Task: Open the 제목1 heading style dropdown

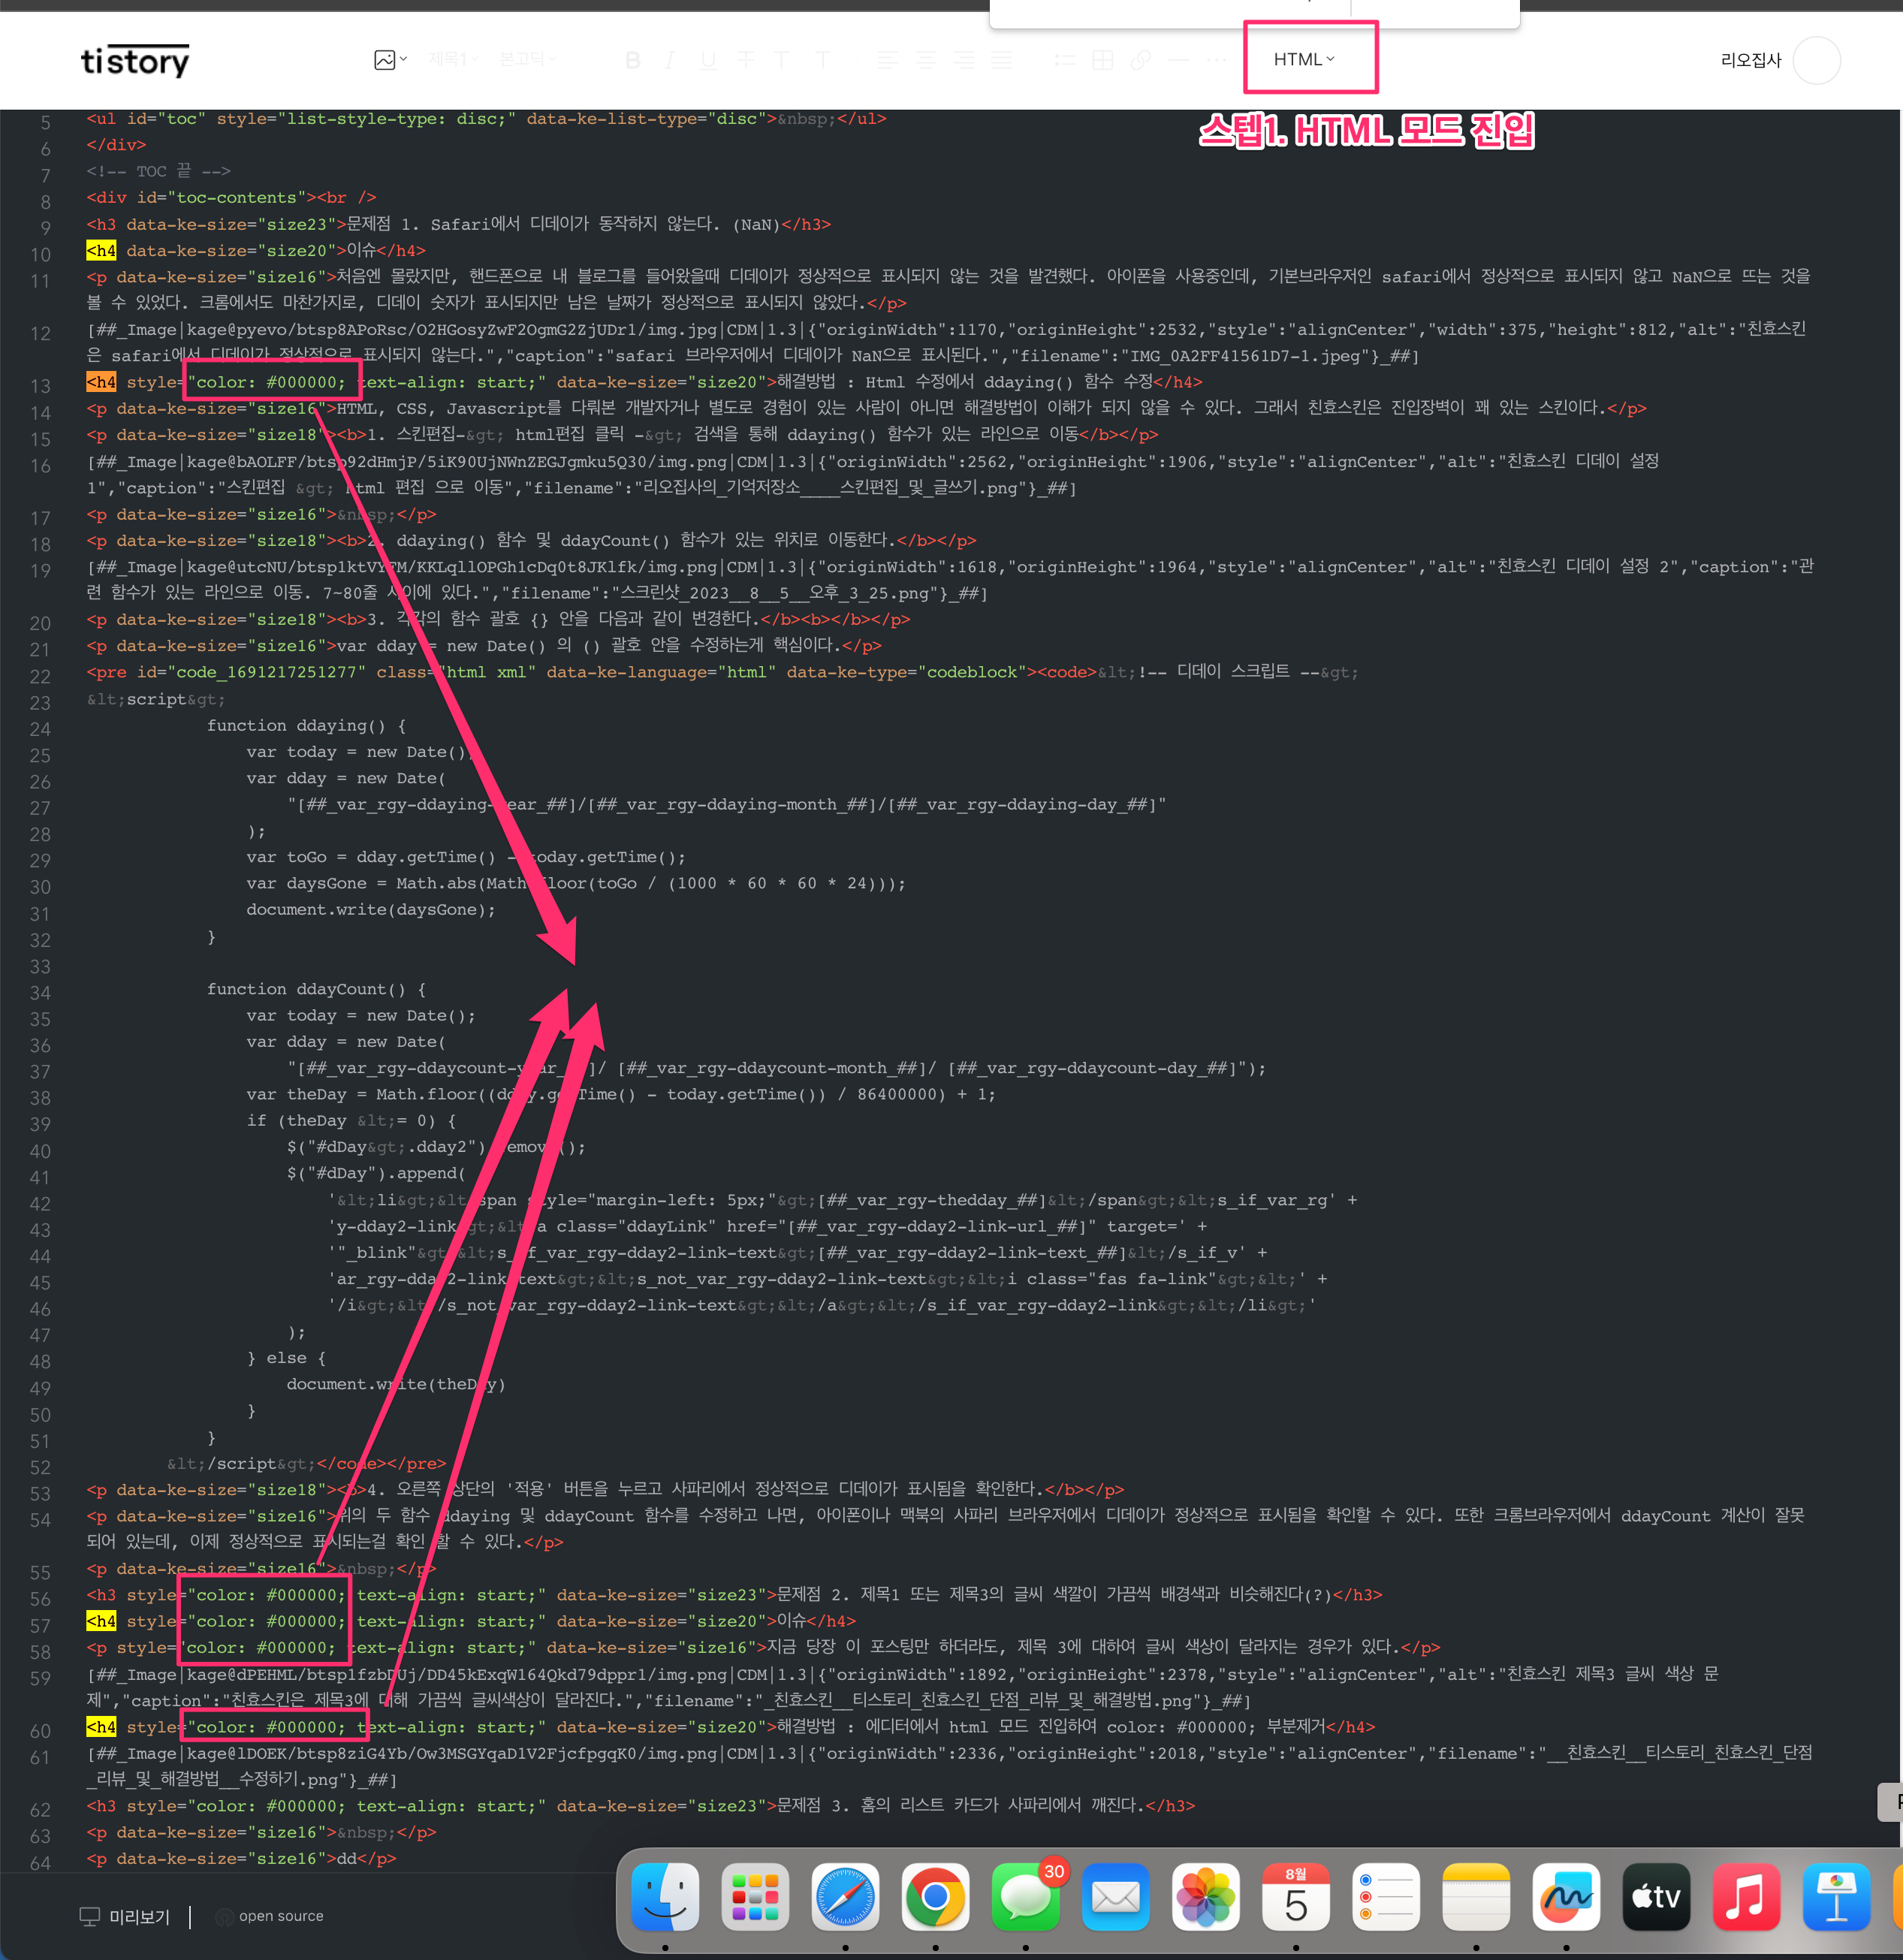Action: [453, 60]
